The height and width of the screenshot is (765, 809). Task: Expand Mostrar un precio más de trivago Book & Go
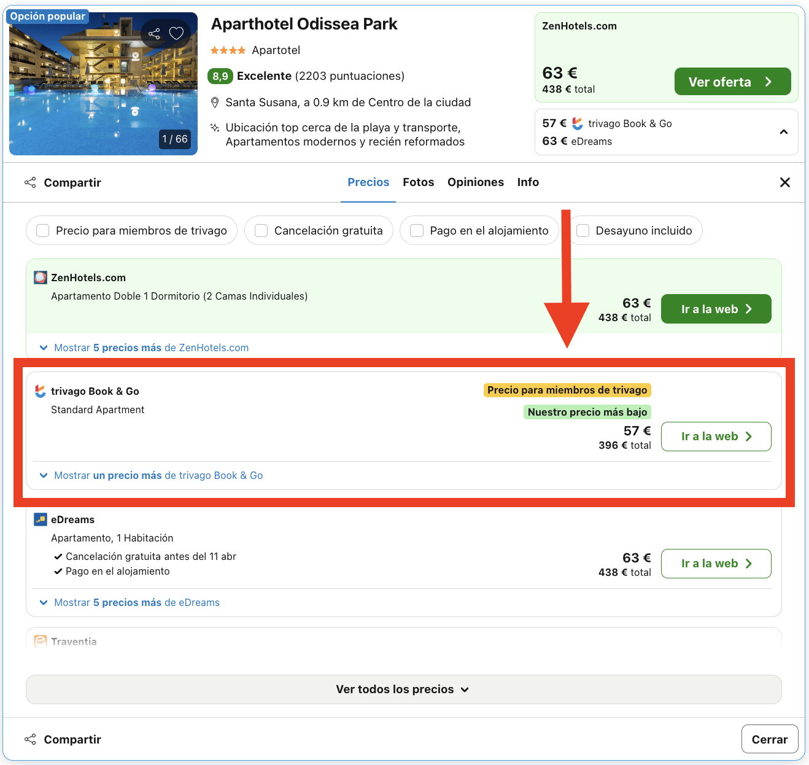(x=151, y=475)
